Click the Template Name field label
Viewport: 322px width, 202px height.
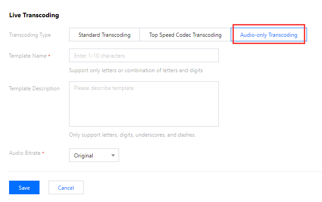(27, 56)
